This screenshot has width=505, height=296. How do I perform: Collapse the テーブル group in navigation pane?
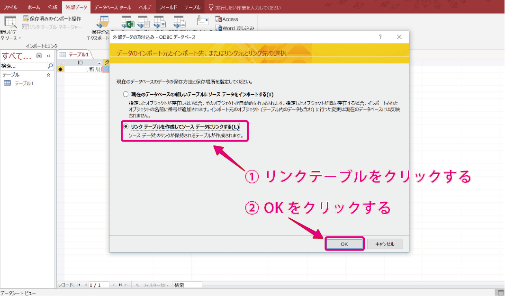[x=48, y=75]
